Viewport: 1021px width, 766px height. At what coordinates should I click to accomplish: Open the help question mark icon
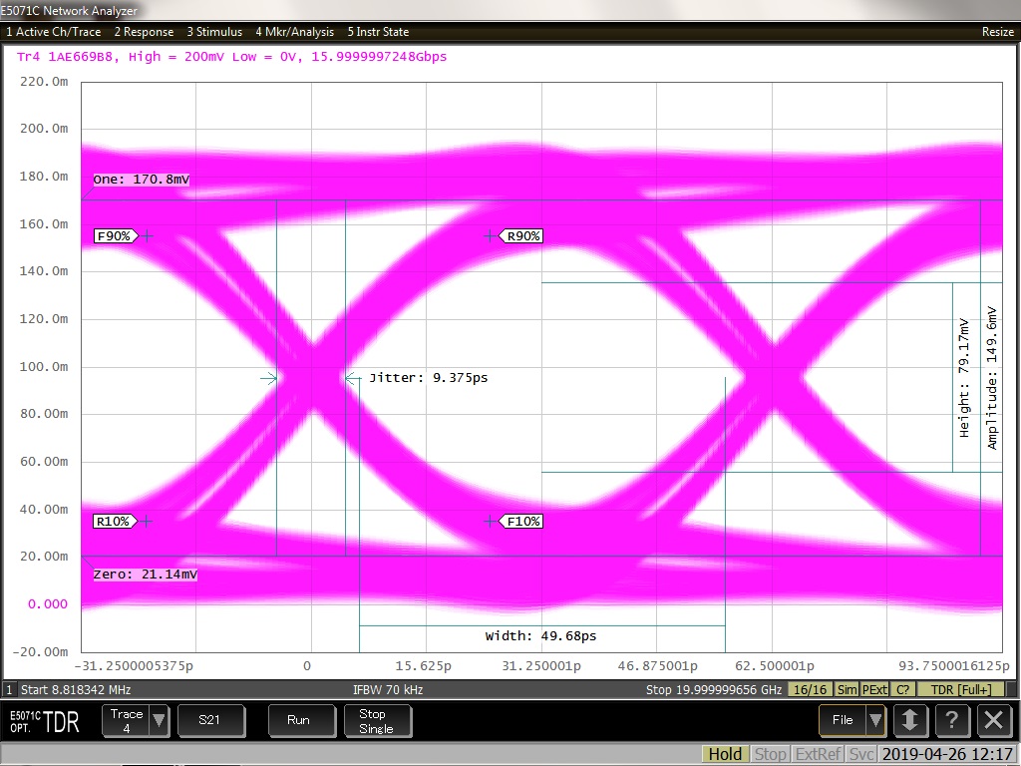(x=950, y=720)
